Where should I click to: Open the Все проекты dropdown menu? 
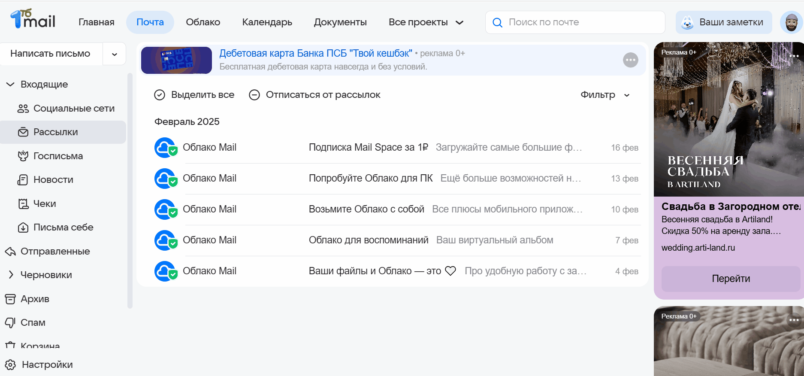pos(426,22)
